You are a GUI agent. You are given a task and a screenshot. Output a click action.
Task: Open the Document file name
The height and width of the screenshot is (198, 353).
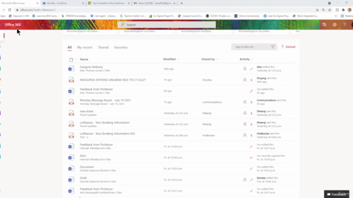point(87,167)
